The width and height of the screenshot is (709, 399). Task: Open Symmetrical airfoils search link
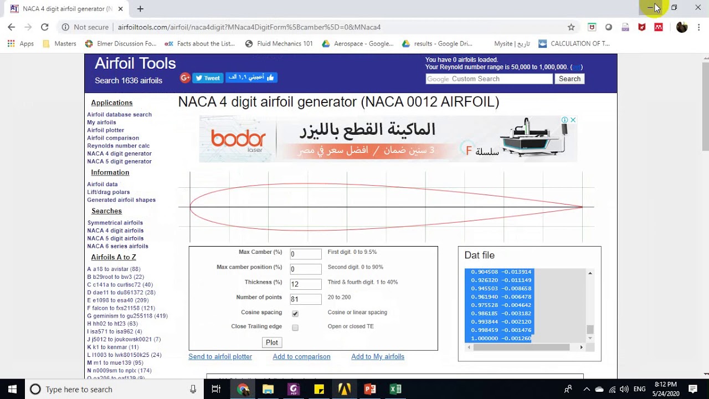(115, 223)
